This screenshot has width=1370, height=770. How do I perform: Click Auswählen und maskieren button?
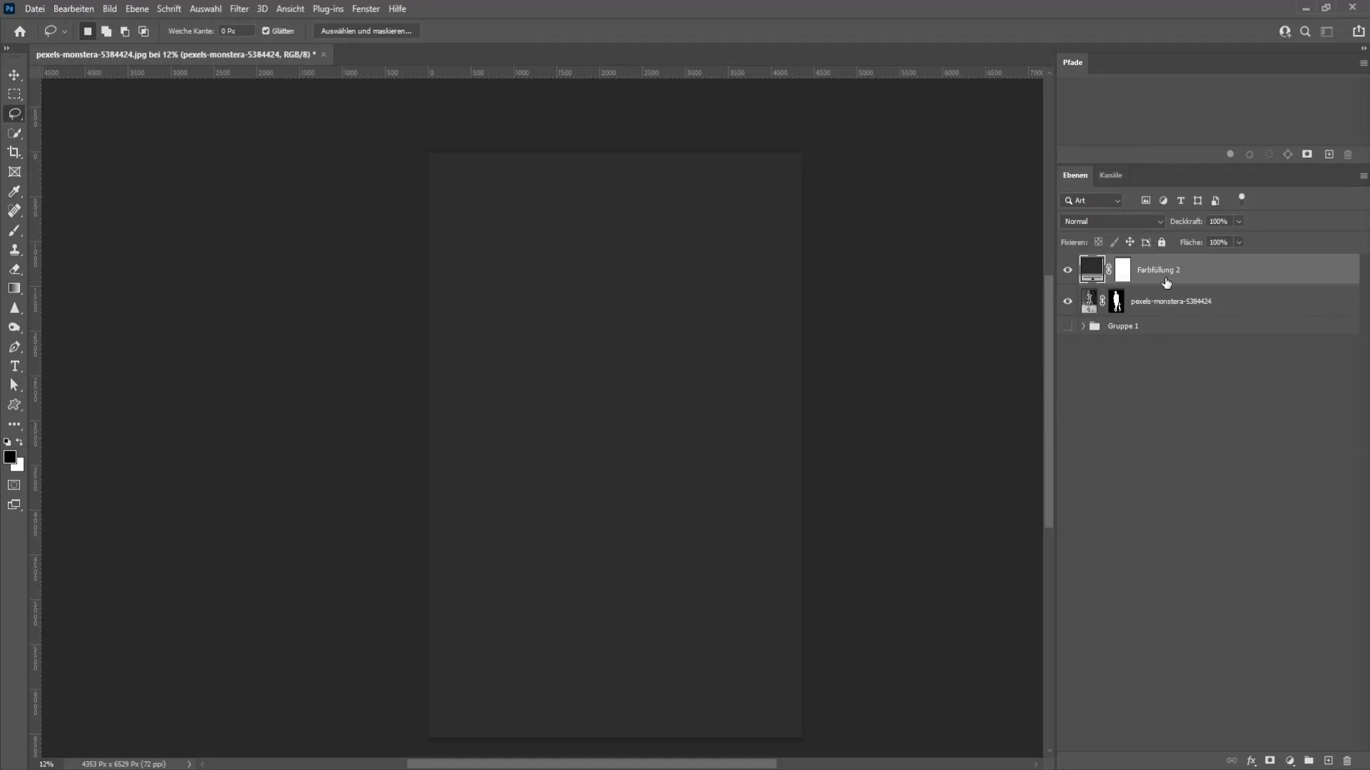click(x=366, y=30)
